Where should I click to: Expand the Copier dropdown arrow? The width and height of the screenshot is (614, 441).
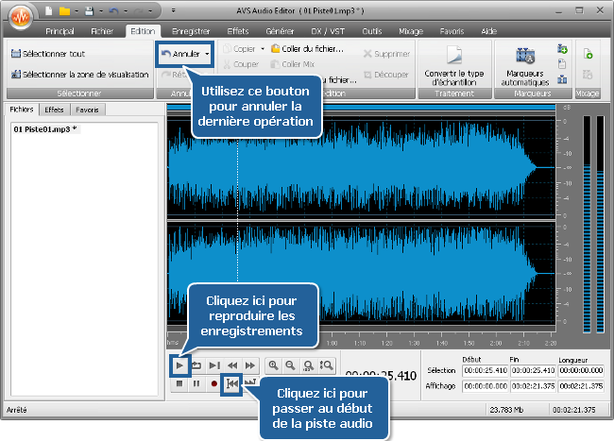tap(262, 48)
